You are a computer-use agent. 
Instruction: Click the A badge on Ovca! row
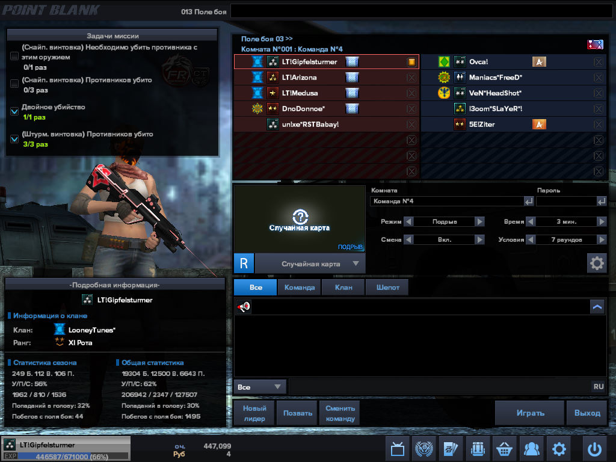coord(539,62)
